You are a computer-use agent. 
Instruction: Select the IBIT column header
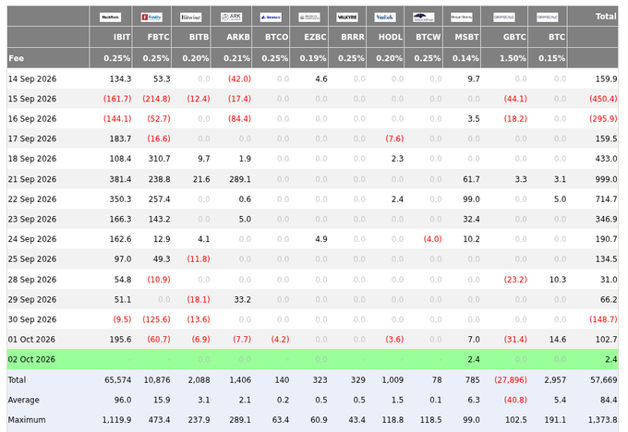[x=121, y=37]
